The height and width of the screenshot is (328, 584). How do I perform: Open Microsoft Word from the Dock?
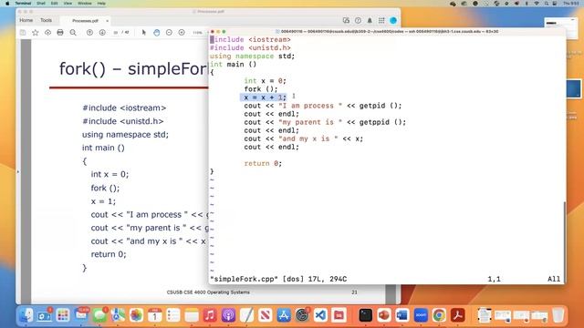coord(402,315)
